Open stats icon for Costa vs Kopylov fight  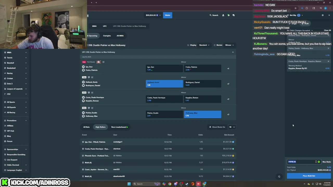(92, 93)
